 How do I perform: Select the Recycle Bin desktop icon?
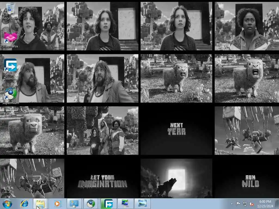point(11,11)
